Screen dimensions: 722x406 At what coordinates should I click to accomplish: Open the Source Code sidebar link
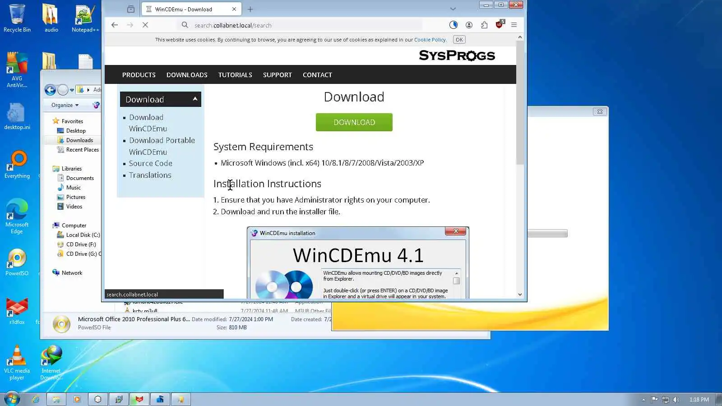click(x=151, y=163)
